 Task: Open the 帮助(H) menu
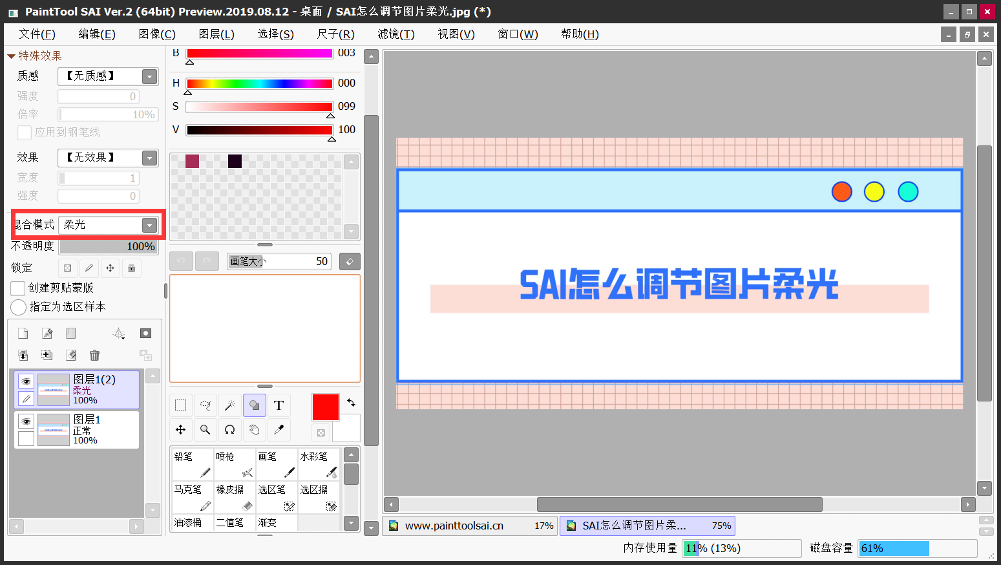point(580,34)
